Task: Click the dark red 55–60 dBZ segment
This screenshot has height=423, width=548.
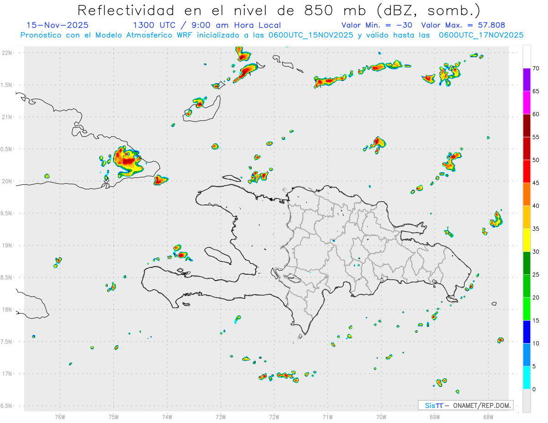Action: [527, 125]
